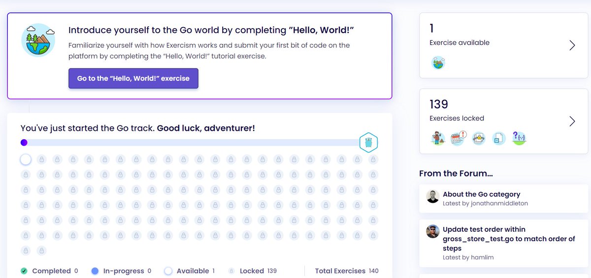The width and height of the screenshot is (591, 278).
Task: Click the question mark braces exercise icon
Action: pyautogui.click(x=519, y=138)
